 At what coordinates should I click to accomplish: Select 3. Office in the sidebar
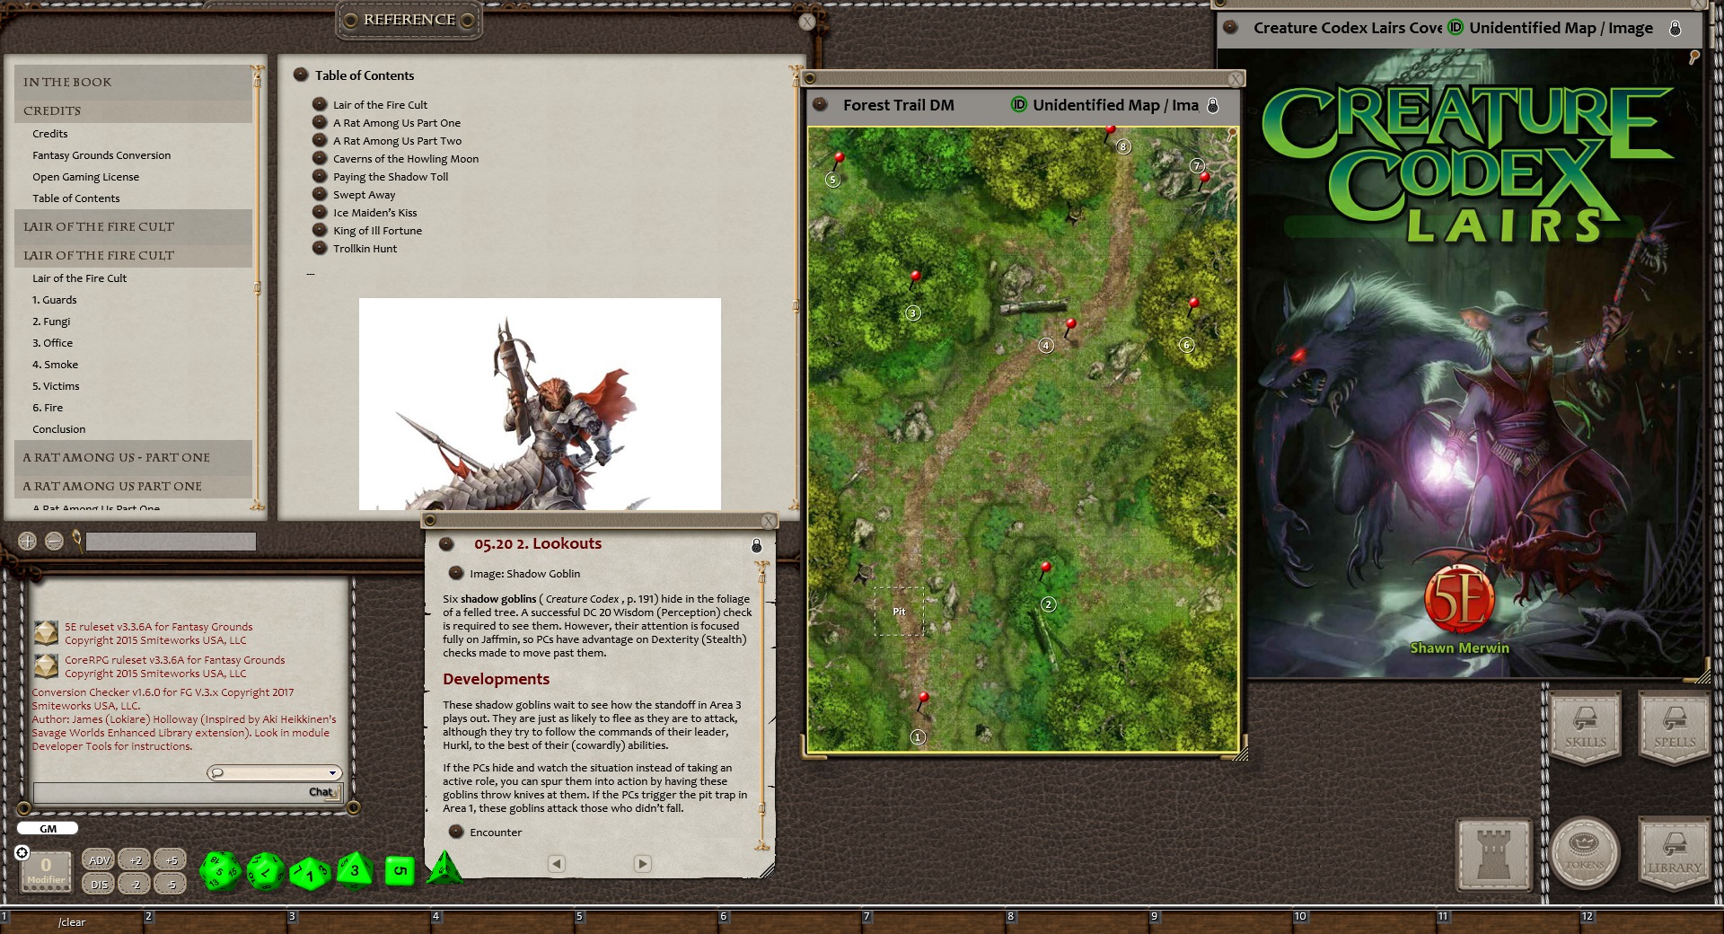click(x=51, y=342)
